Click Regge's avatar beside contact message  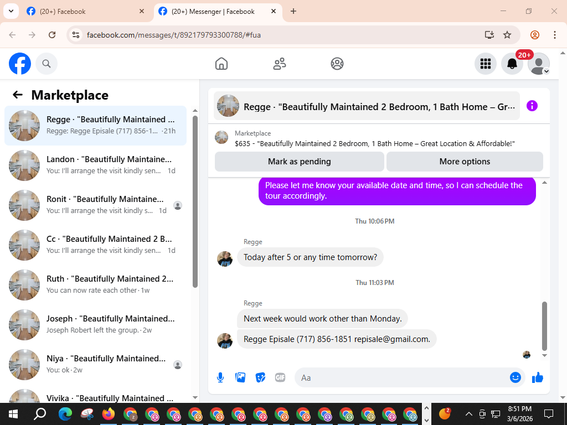[x=225, y=341]
